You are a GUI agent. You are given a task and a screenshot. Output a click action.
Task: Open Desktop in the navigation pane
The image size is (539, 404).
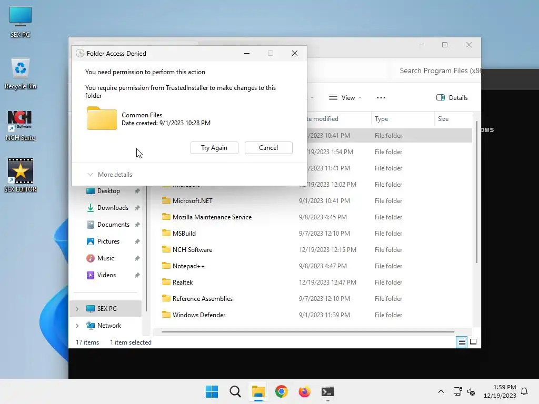click(x=108, y=191)
